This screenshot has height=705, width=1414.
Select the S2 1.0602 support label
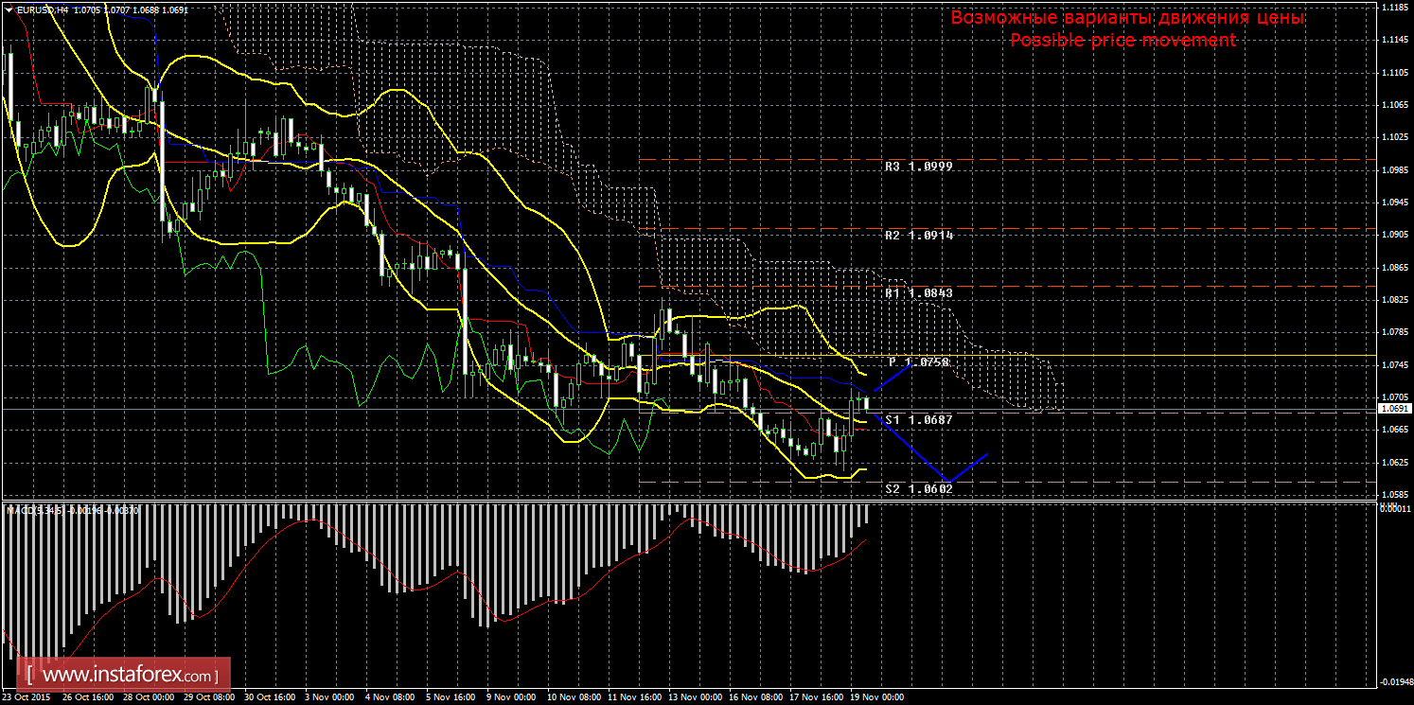click(919, 489)
